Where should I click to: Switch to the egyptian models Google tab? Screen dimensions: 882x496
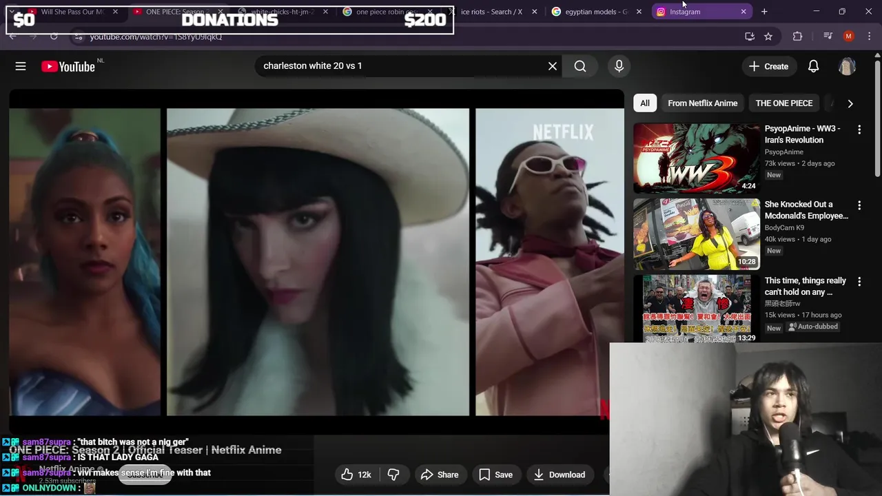[596, 12]
